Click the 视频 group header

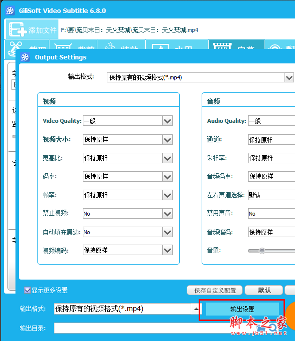(x=49, y=101)
